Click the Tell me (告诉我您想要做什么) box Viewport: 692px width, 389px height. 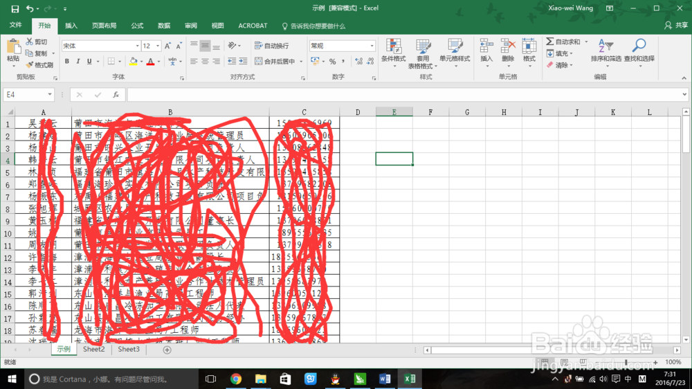[313, 26]
